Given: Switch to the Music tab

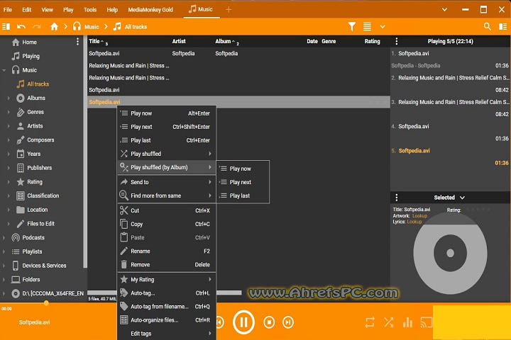Looking at the screenshot, I should 201,9.
